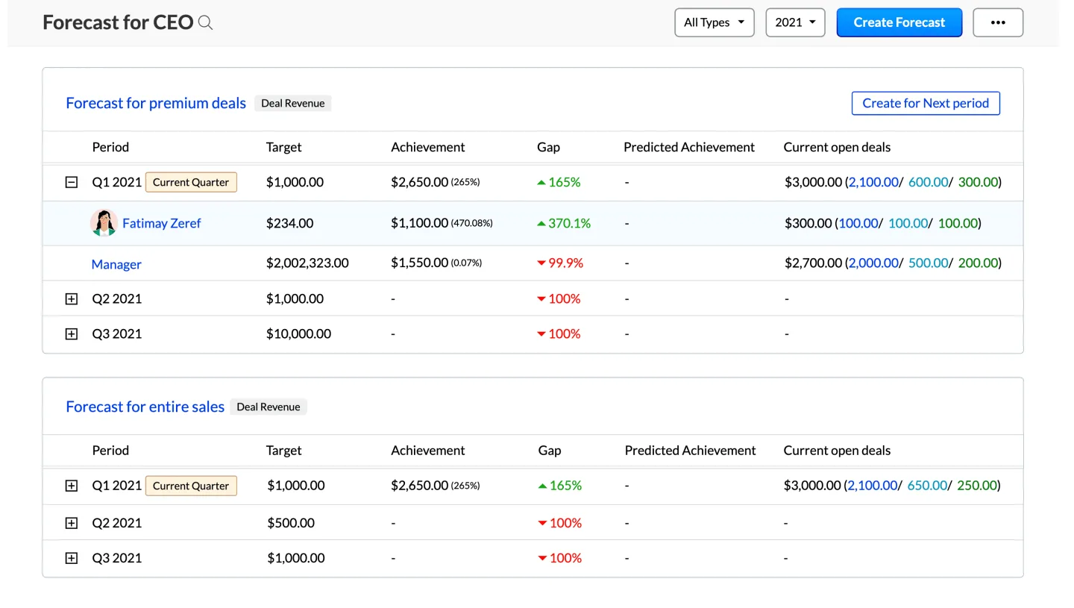Open the three-dots more options menu
The width and height of the screenshot is (1074, 608).
point(998,22)
